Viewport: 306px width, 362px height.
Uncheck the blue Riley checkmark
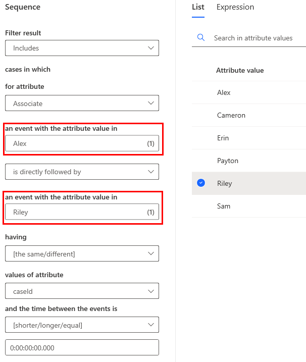(201, 183)
